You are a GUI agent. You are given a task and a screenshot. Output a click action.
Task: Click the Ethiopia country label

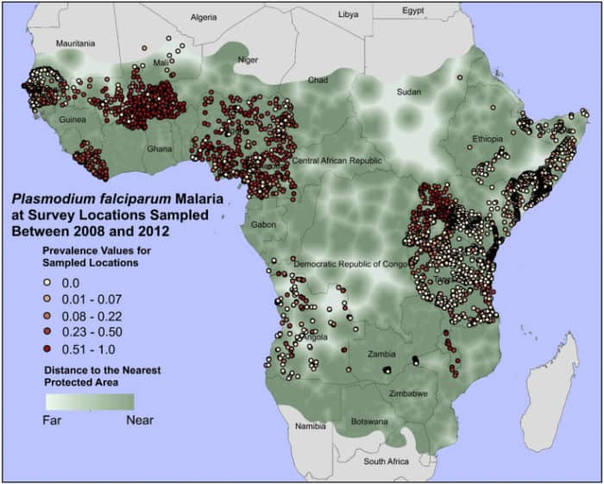(488, 139)
